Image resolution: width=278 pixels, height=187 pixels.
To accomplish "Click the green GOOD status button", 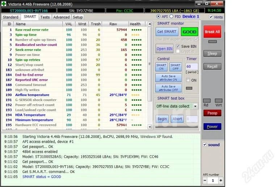I will (x=190, y=32).
